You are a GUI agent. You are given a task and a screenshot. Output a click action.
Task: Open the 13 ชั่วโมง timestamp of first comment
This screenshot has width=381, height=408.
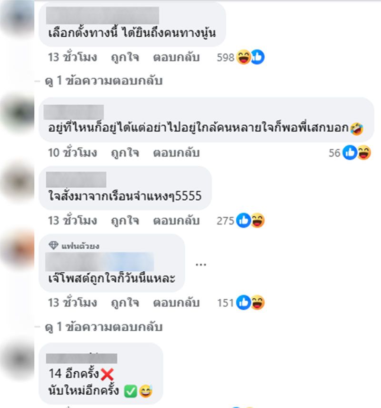pyautogui.click(x=72, y=57)
